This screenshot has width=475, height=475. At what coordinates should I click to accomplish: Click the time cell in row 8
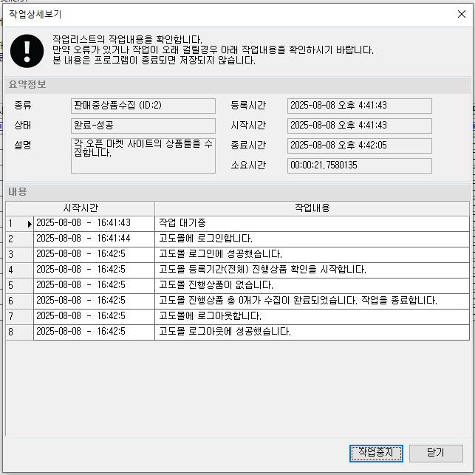(x=95, y=332)
